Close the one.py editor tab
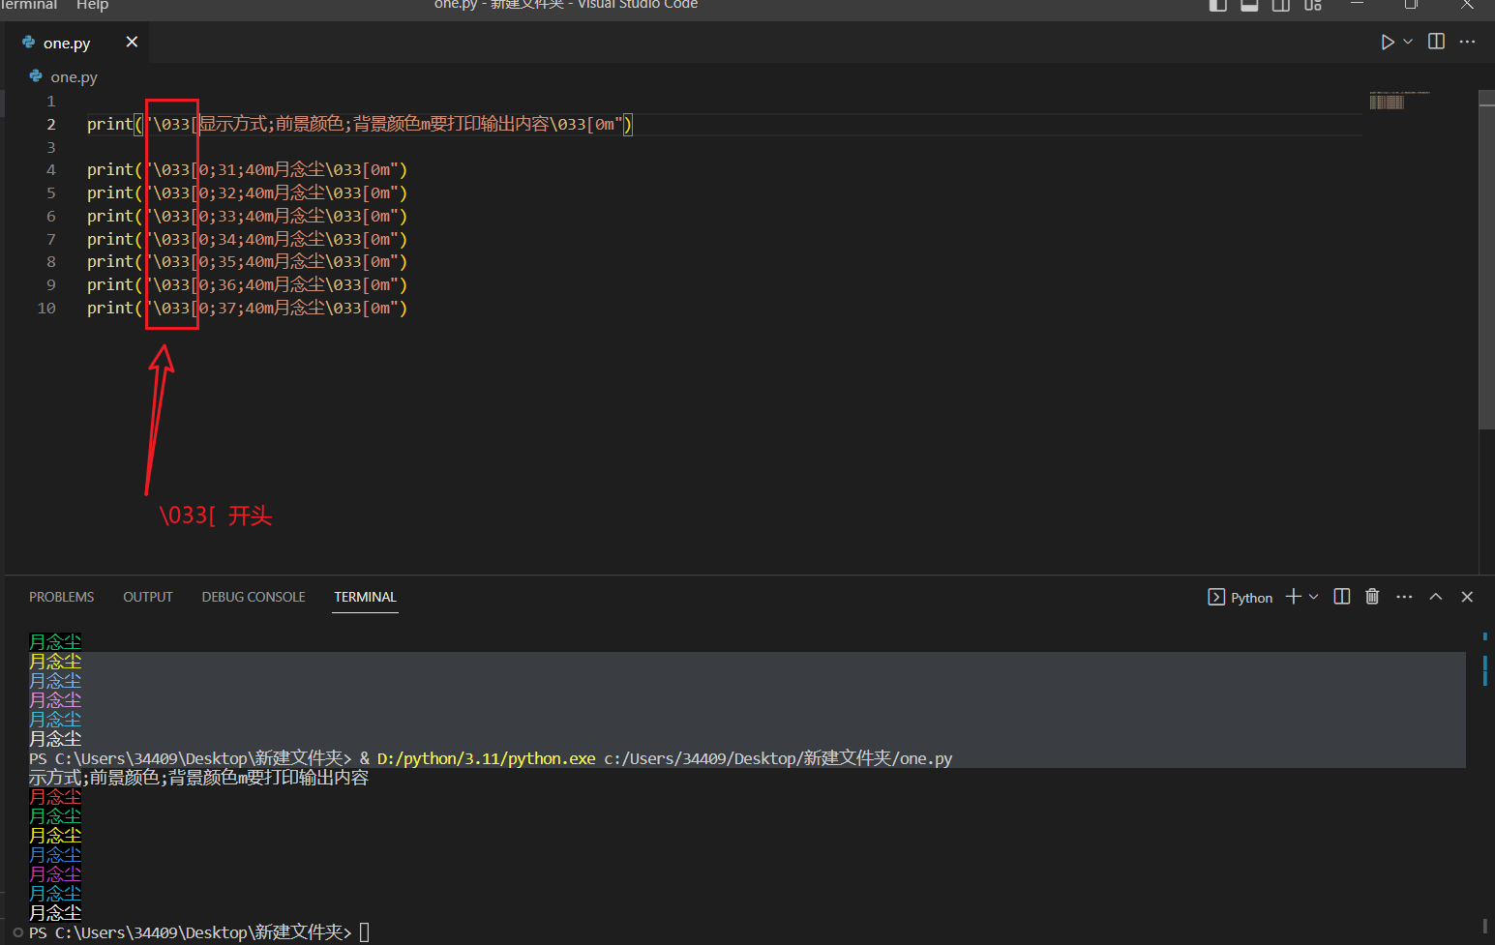Image resolution: width=1495 pixels, height=945 pixels. pyautogui.click(x=132, y=42)
